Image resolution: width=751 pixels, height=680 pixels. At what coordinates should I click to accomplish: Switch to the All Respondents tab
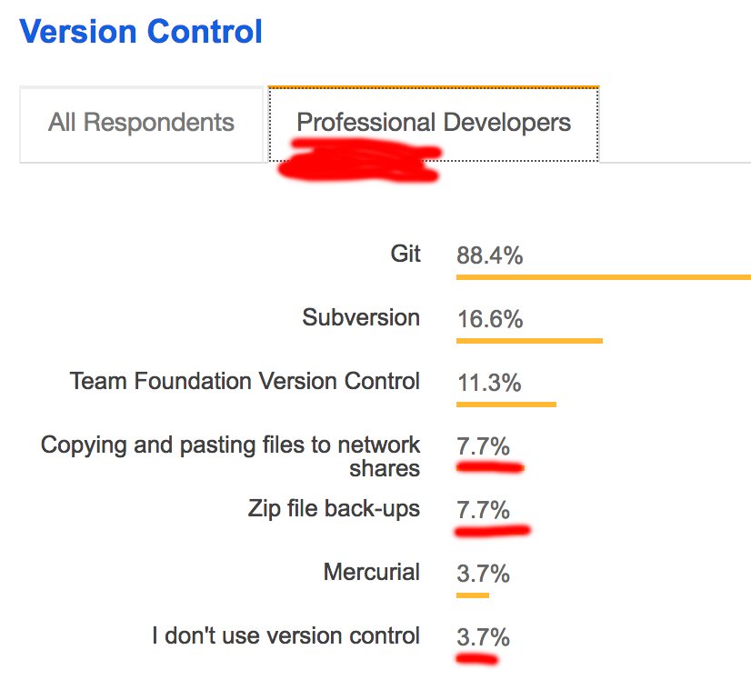pos(141,123)
